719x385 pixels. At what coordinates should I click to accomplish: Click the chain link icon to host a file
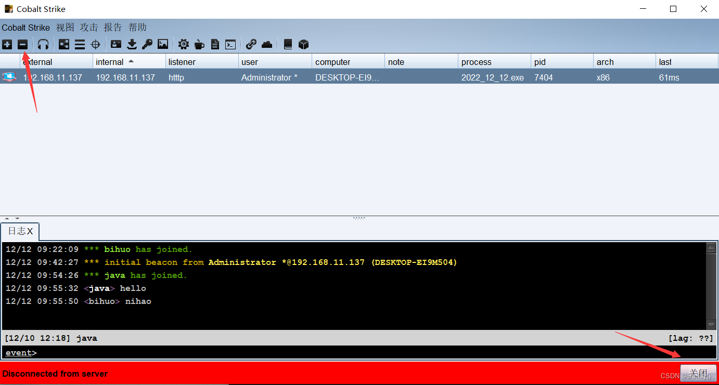tap(251, 45)
